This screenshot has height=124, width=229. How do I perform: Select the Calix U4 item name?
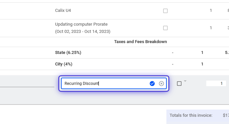point(63,11)
